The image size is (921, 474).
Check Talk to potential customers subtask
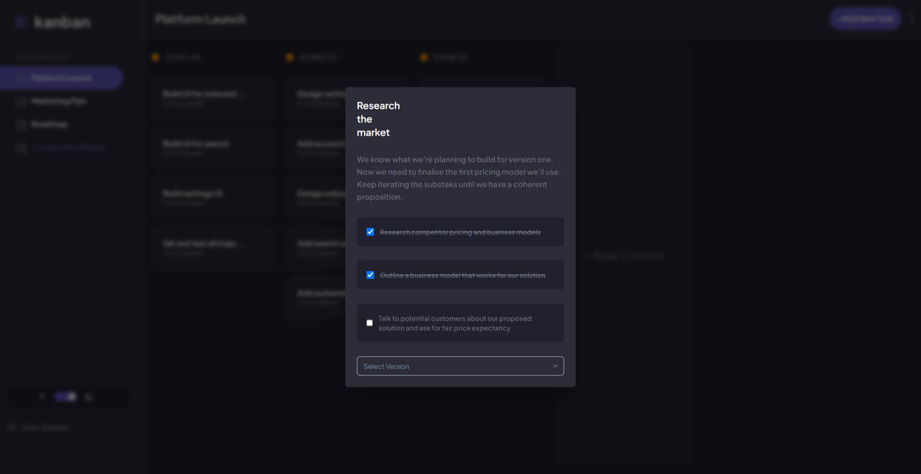[x=369, y=323]
